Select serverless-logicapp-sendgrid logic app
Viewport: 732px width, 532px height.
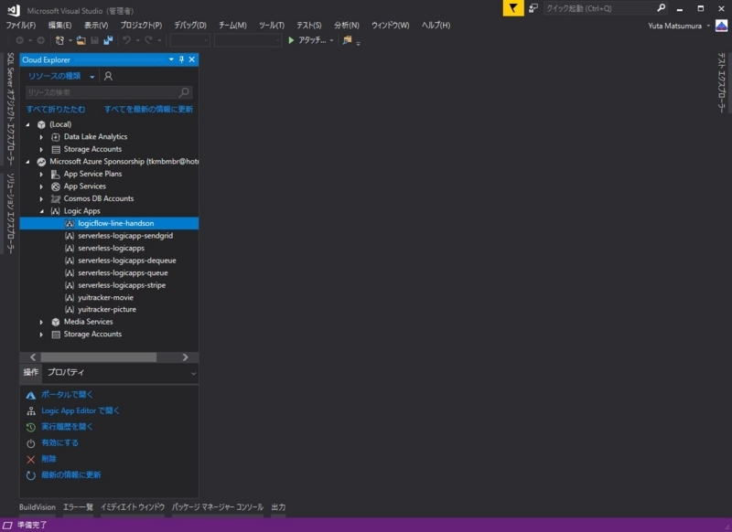[125, 236]
